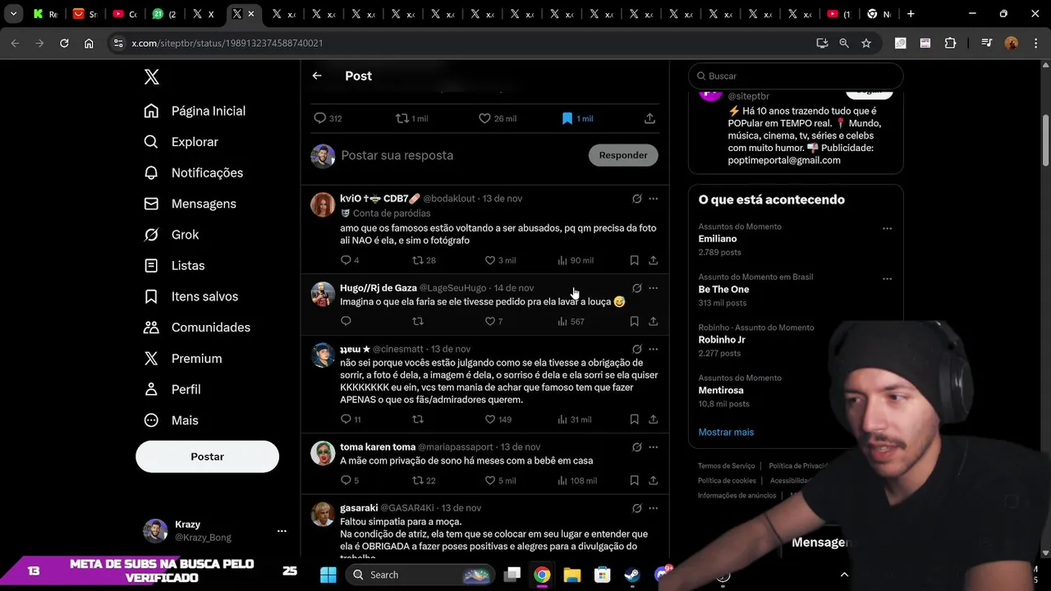Image resolution: width=1051 pixels, height=591 pixels.
Task: Open Explorar in the sidebar
Action: click(181, 142)
